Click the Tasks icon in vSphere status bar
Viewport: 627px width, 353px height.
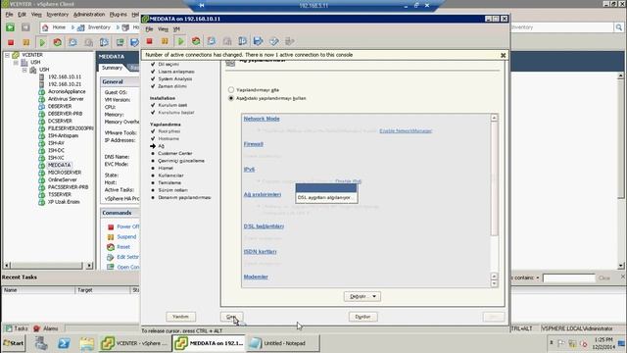pos(9,328)
